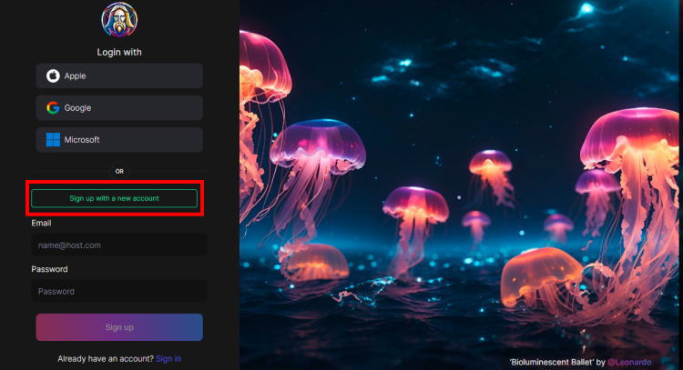Click the OR divider badge
683x370 pixels.
click(119, 171)
